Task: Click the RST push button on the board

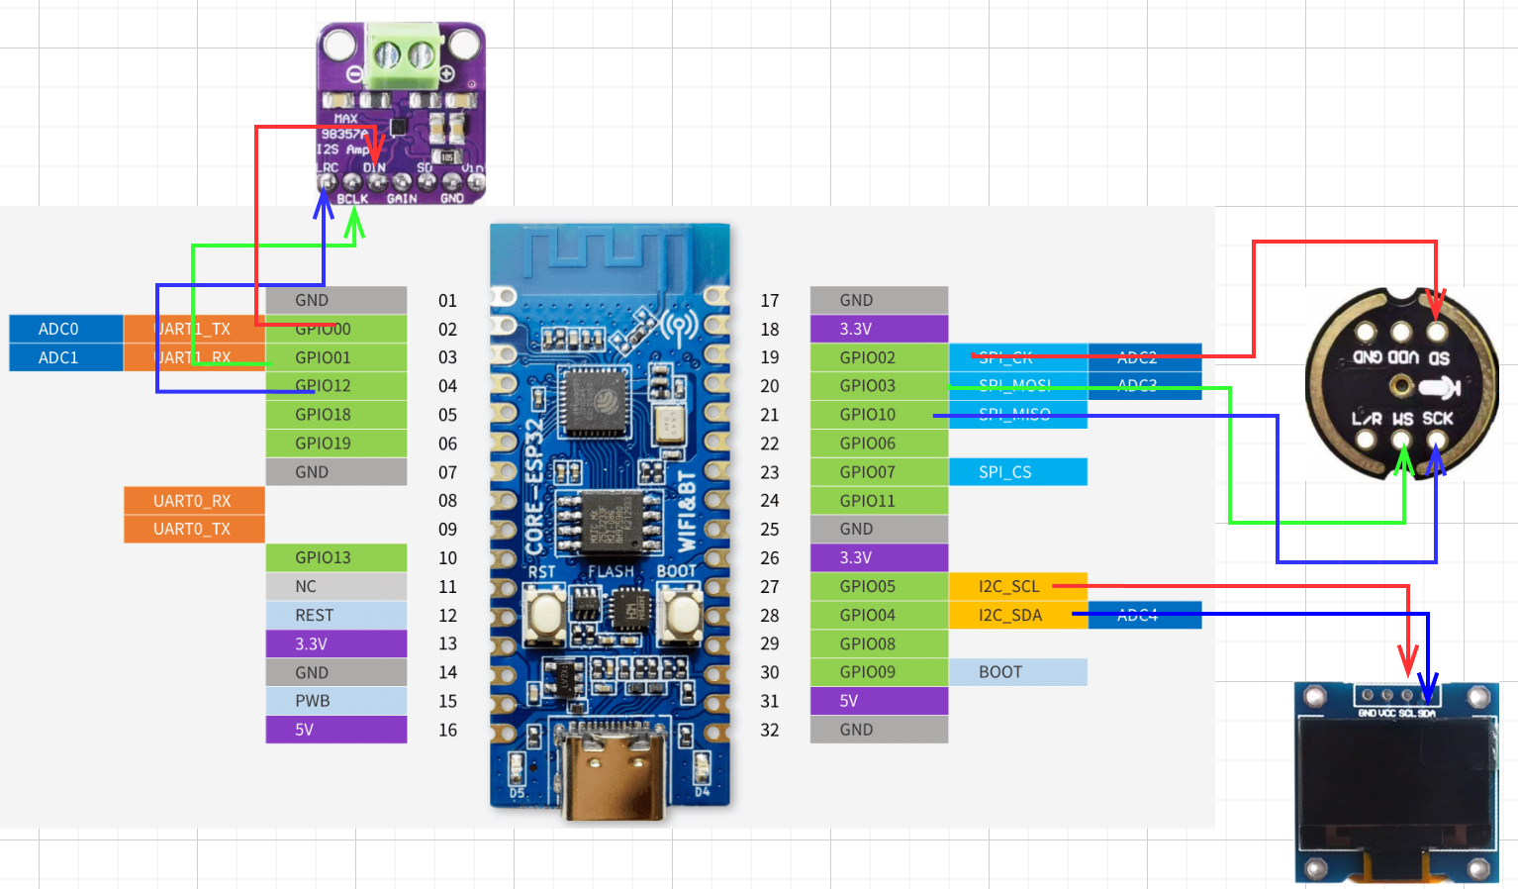Action: tap(544, 614)
